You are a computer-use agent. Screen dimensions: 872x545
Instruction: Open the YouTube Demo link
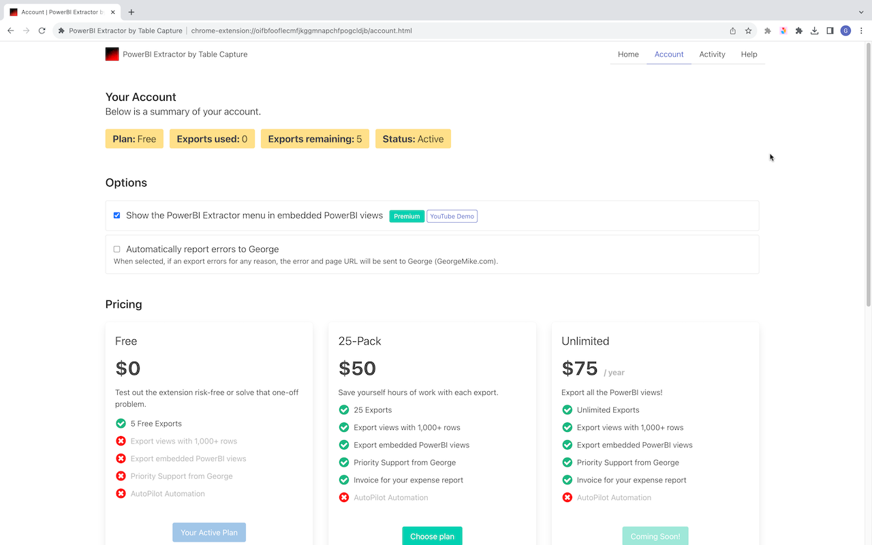point(452,216)
